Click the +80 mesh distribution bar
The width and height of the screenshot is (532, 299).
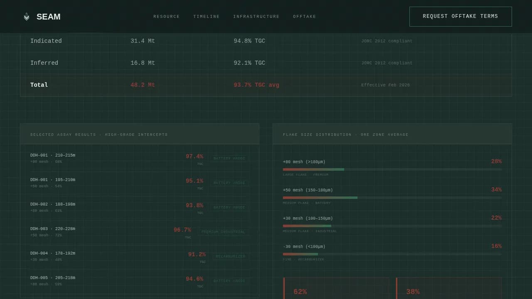[x=392, y=169]
